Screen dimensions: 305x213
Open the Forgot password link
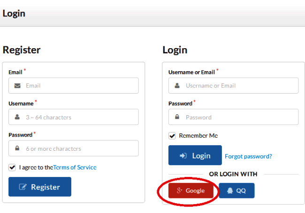[248, 156]
